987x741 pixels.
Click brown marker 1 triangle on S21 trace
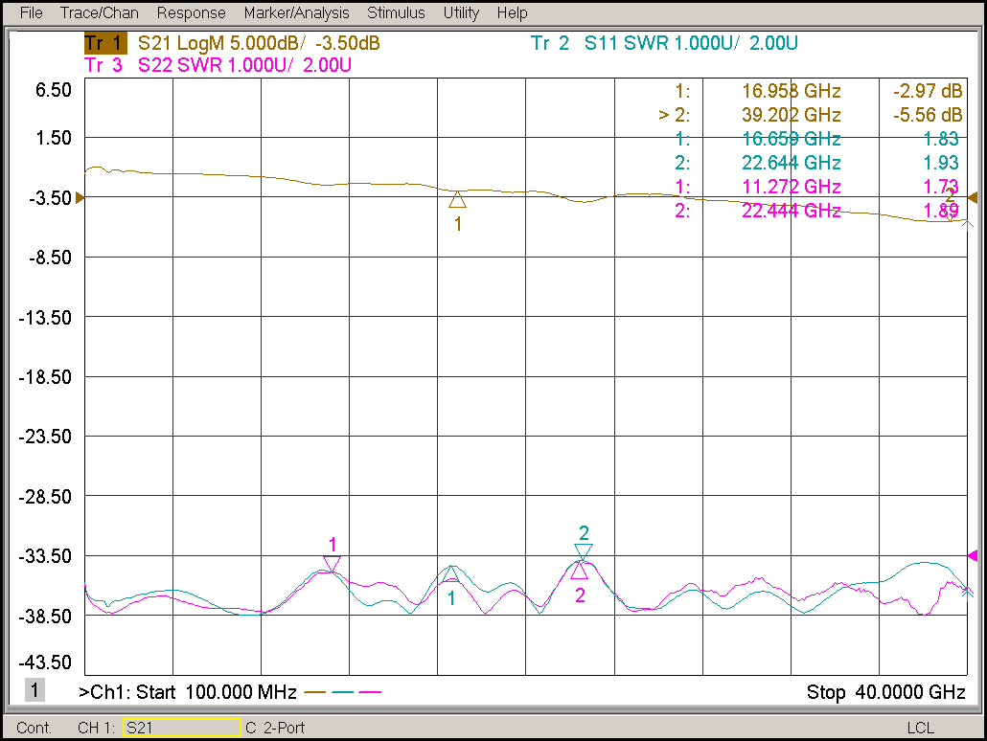coord(458,200)
